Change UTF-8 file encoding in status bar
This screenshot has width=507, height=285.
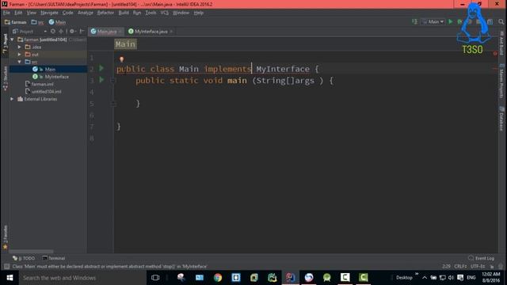pos(478,266)
